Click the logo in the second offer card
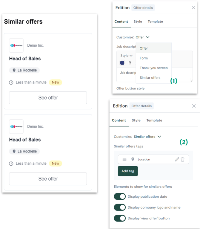The height and width of the screenshot is (229, 200). (16, 126)
